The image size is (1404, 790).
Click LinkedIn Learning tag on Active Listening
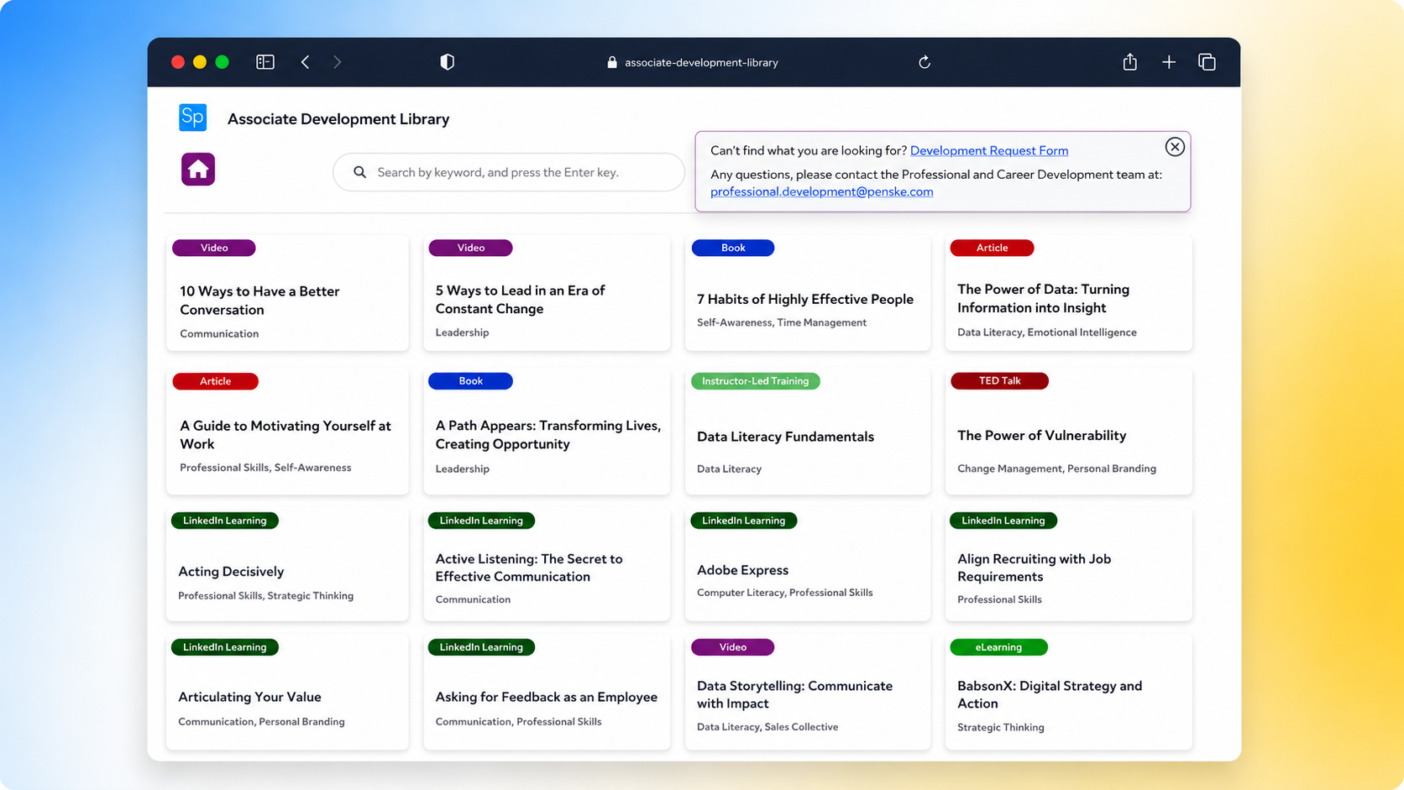point(481,521)
